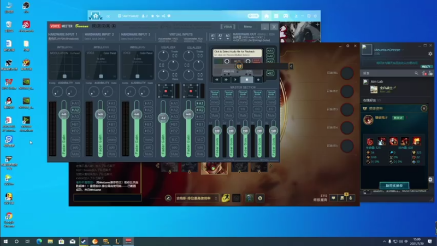The width and height of the screenshot is (437, 246).
Task: Toggle M.C on the Voicemeeter VAIO strip
Action: (174, 139)
